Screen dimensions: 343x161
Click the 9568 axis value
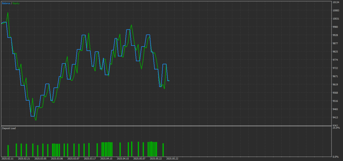pos(336,93)
